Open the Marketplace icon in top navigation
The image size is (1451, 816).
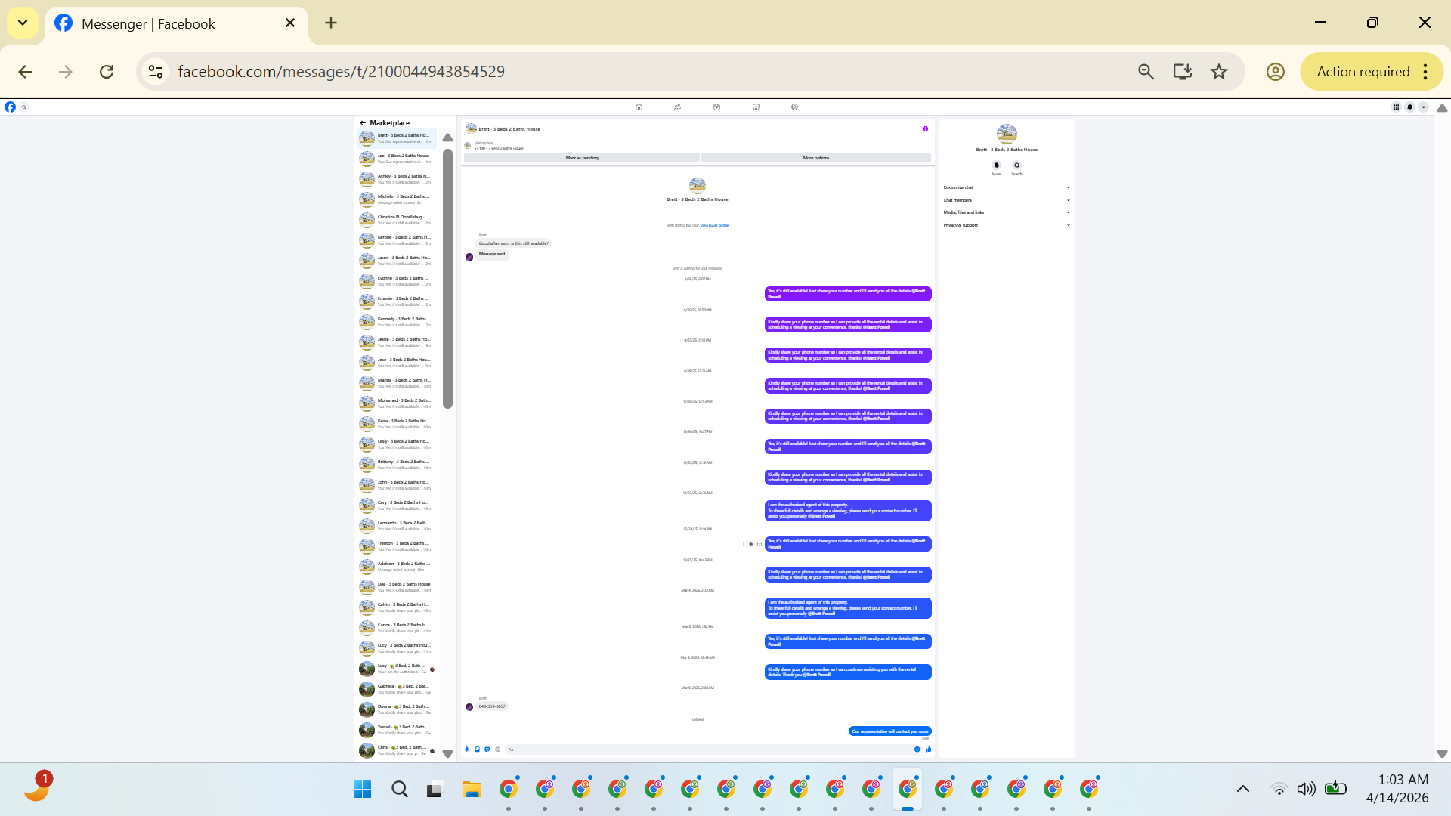(756, 107)
